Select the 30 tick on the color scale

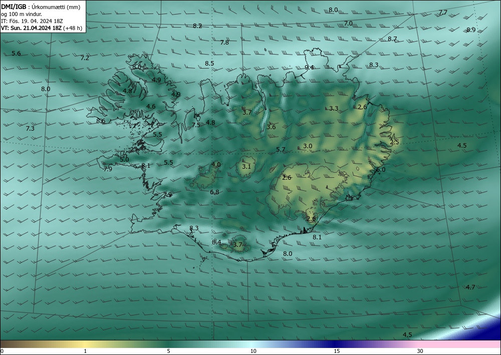(420, 351)
